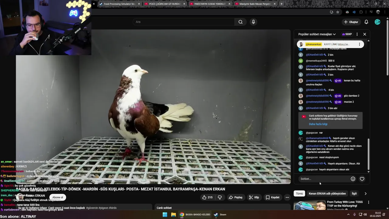Click the Oluştur create button
Image resolution: width=389 pixels, height=219 pixels.
(x=351, y=22)
